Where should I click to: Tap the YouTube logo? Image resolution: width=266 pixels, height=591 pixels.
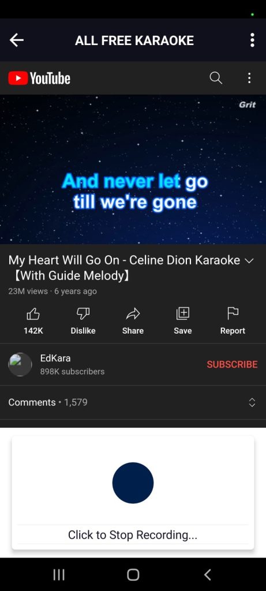tap(39, 78)
